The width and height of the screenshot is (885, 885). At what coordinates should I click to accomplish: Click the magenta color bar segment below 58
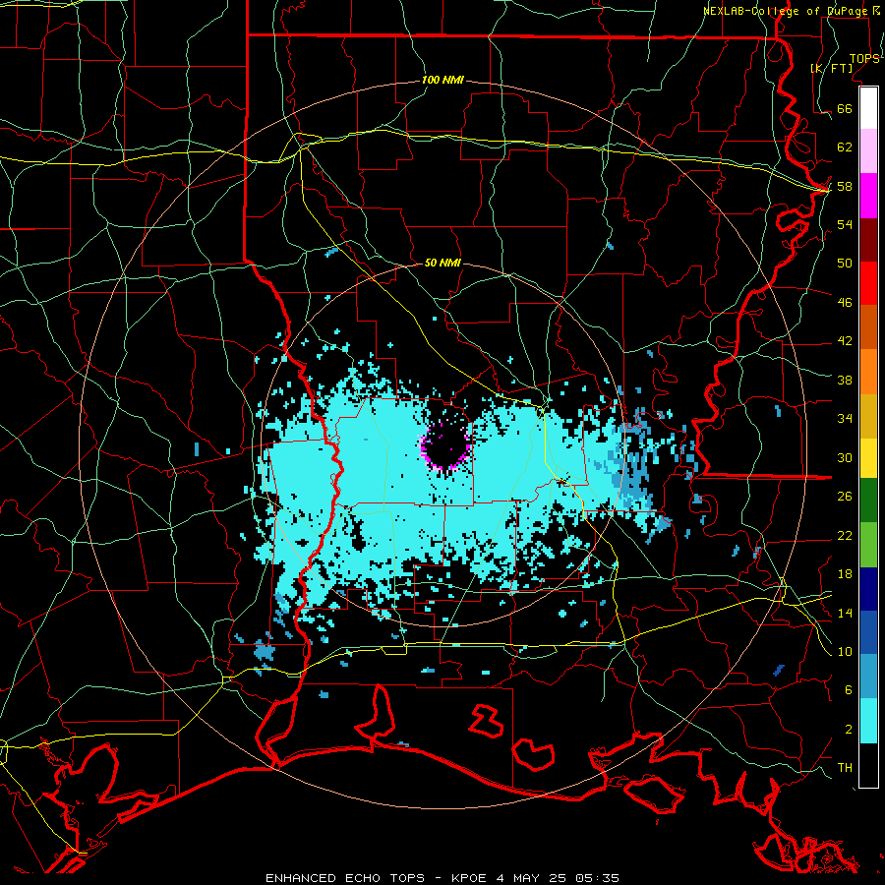point(868,196)
